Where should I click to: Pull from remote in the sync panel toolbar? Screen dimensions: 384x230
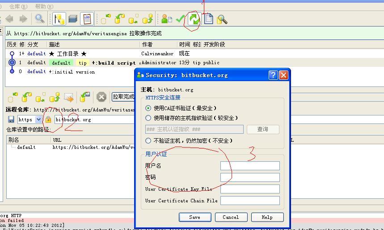(27, 97)
